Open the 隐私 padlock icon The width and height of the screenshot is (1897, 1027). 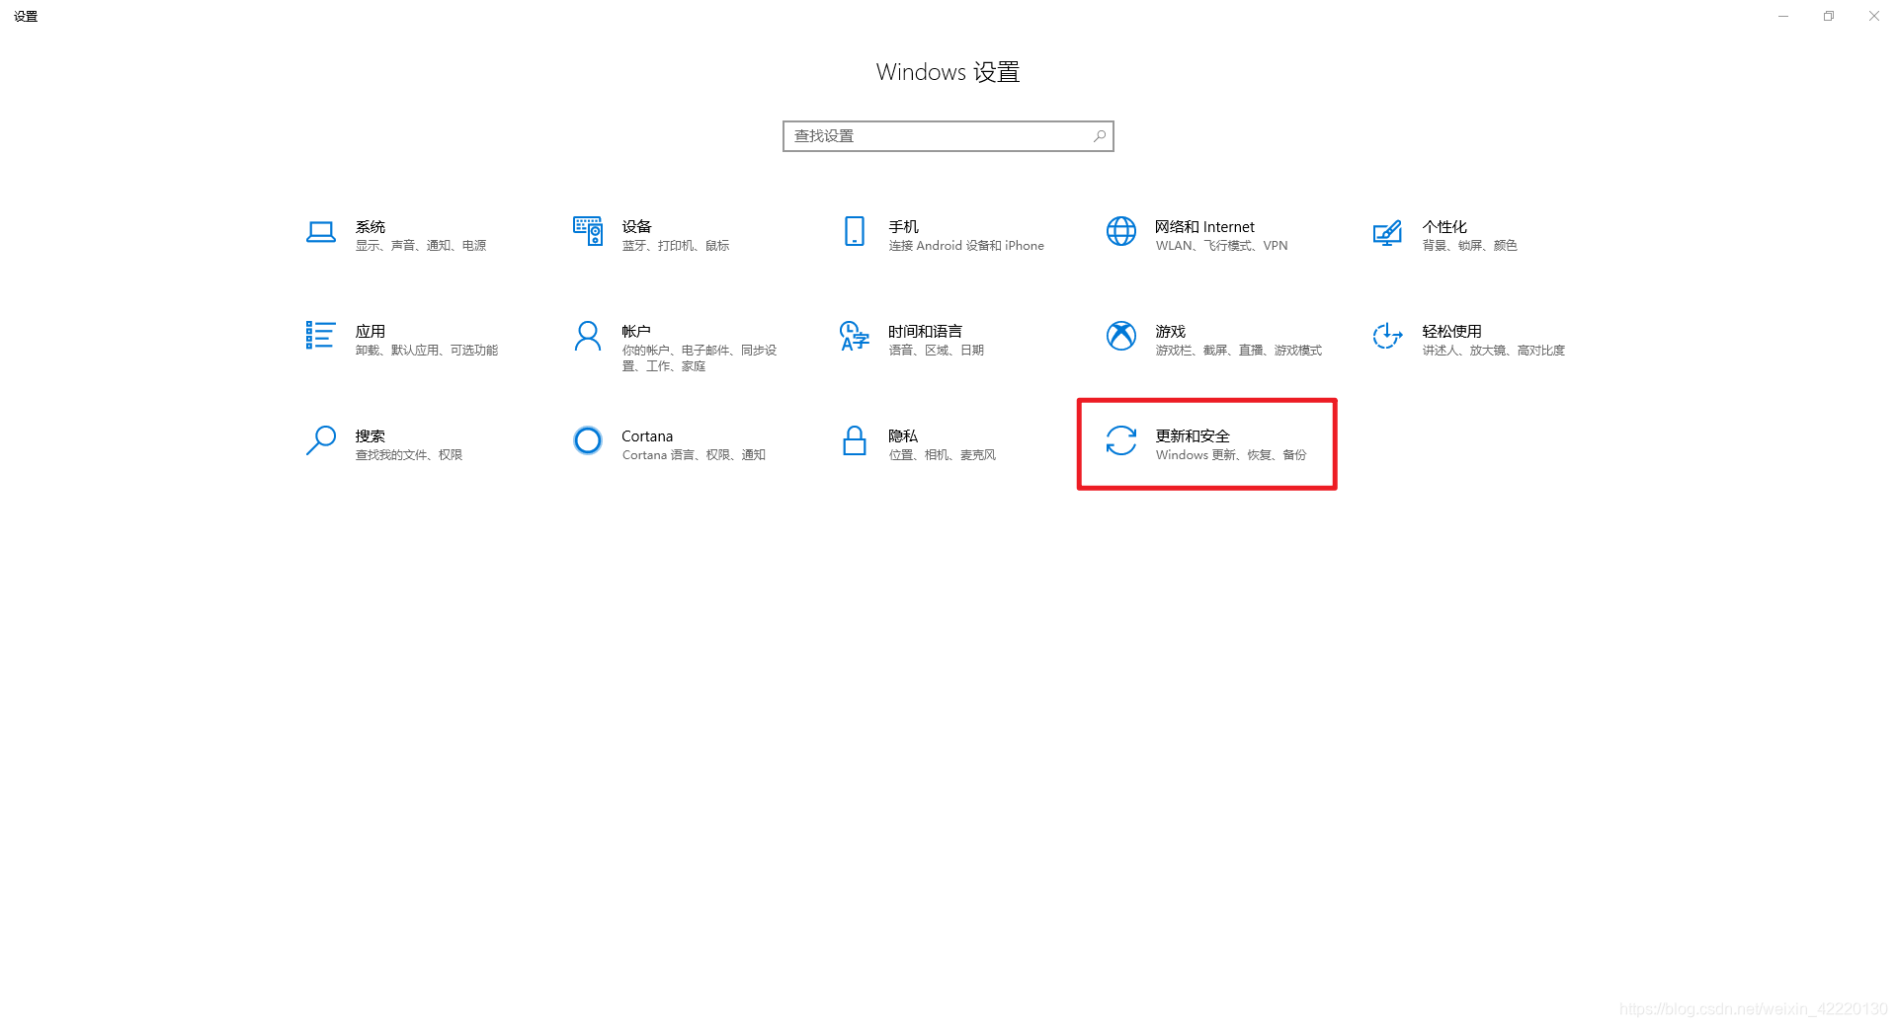tap(855, 440)
